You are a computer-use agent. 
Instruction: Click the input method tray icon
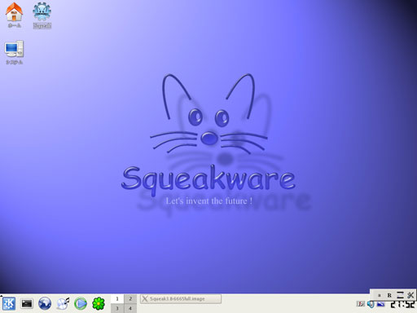point(361,304)
